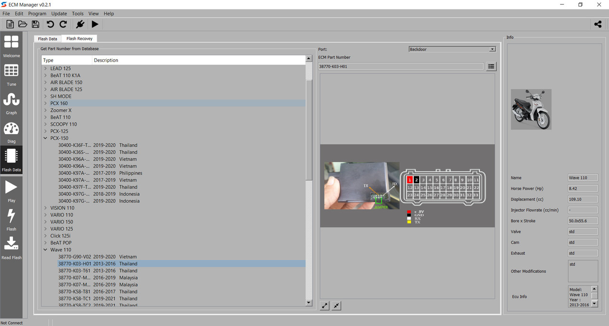
Task: Expand the PCX 160 tree node
Action: [x=46, y=103]
